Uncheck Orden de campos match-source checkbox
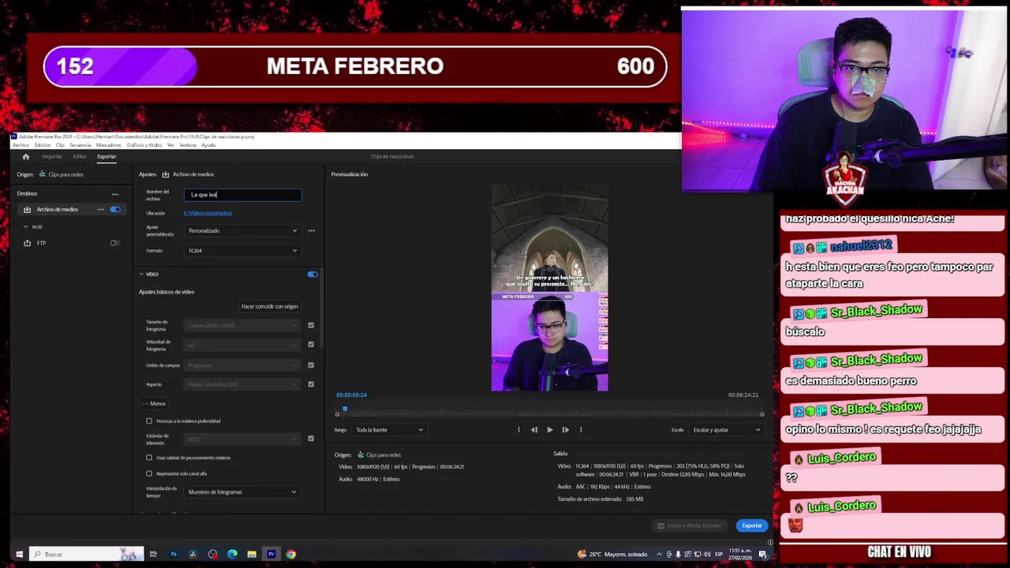The image size is (1010, 568). 311,365
